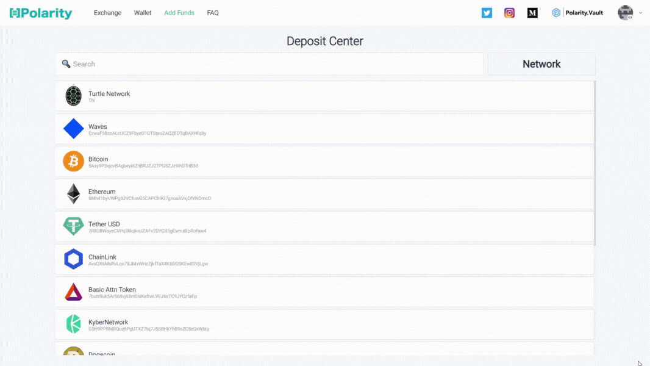Screen dimensions: 650x366
Task: Click the ChainLink asset name
Action: click(x=102, y=257)
